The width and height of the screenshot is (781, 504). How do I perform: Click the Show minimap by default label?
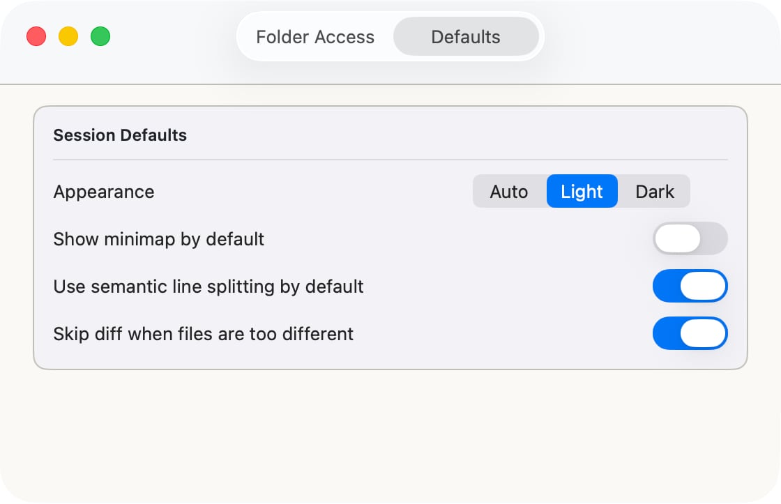(158, 239)
